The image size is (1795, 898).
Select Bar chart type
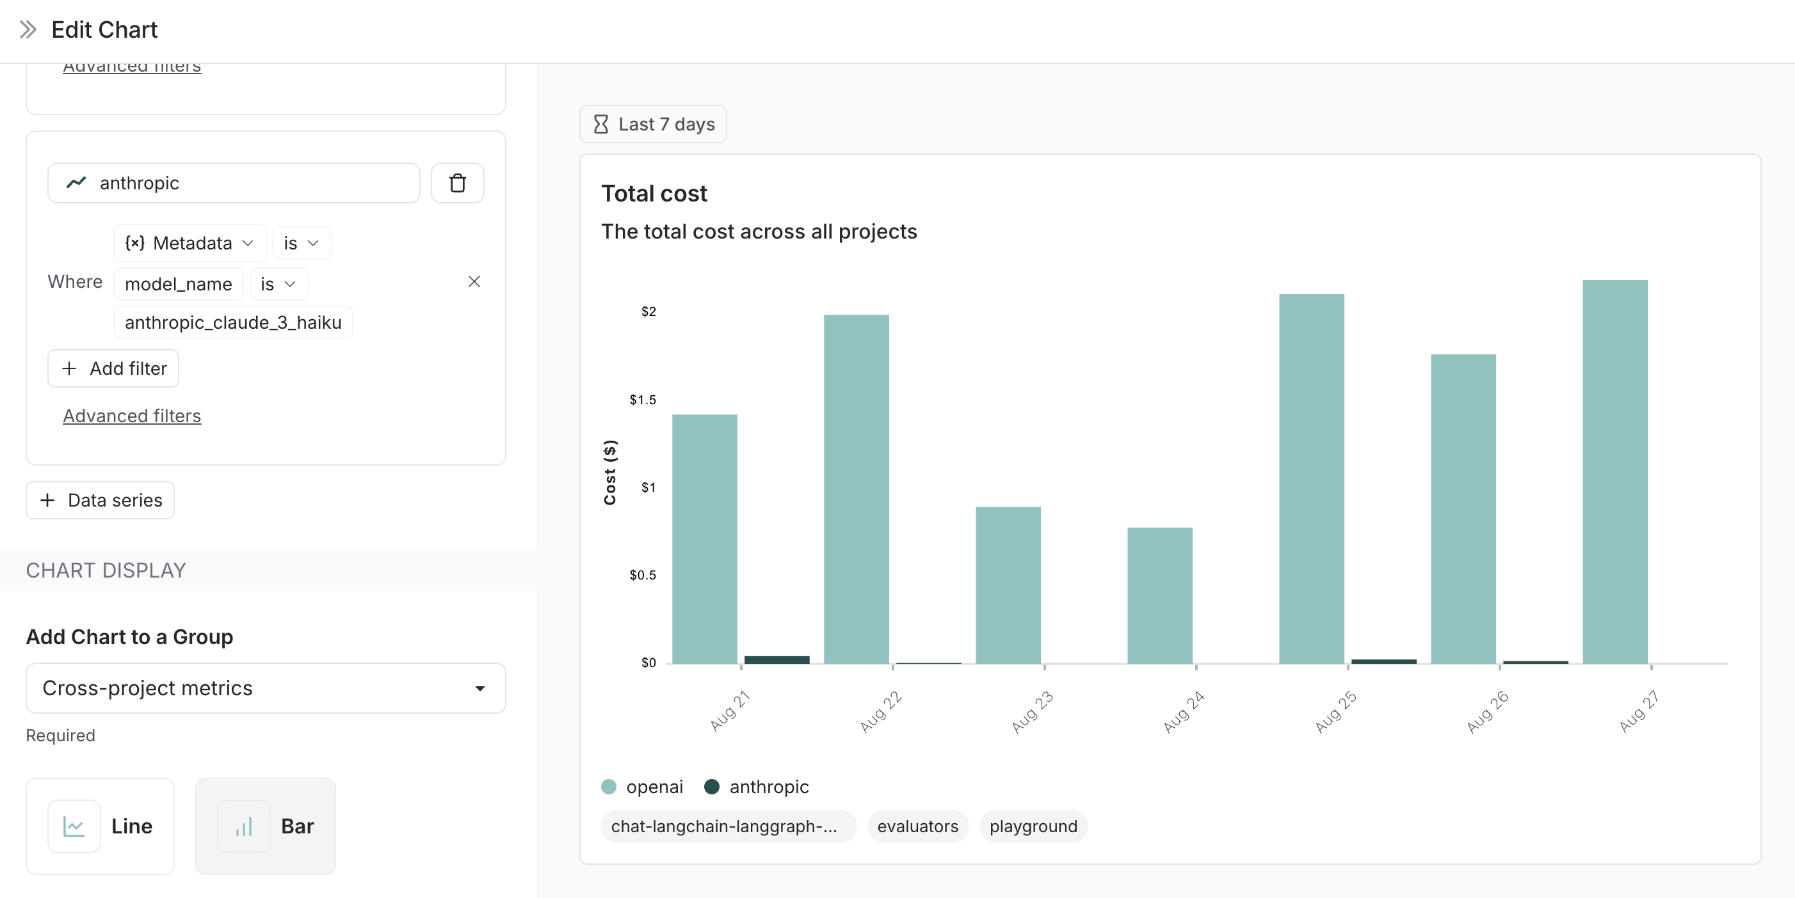coord(297,826)
